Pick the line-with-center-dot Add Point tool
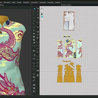Screen dimensions: 98x98 tap(34, 21)
